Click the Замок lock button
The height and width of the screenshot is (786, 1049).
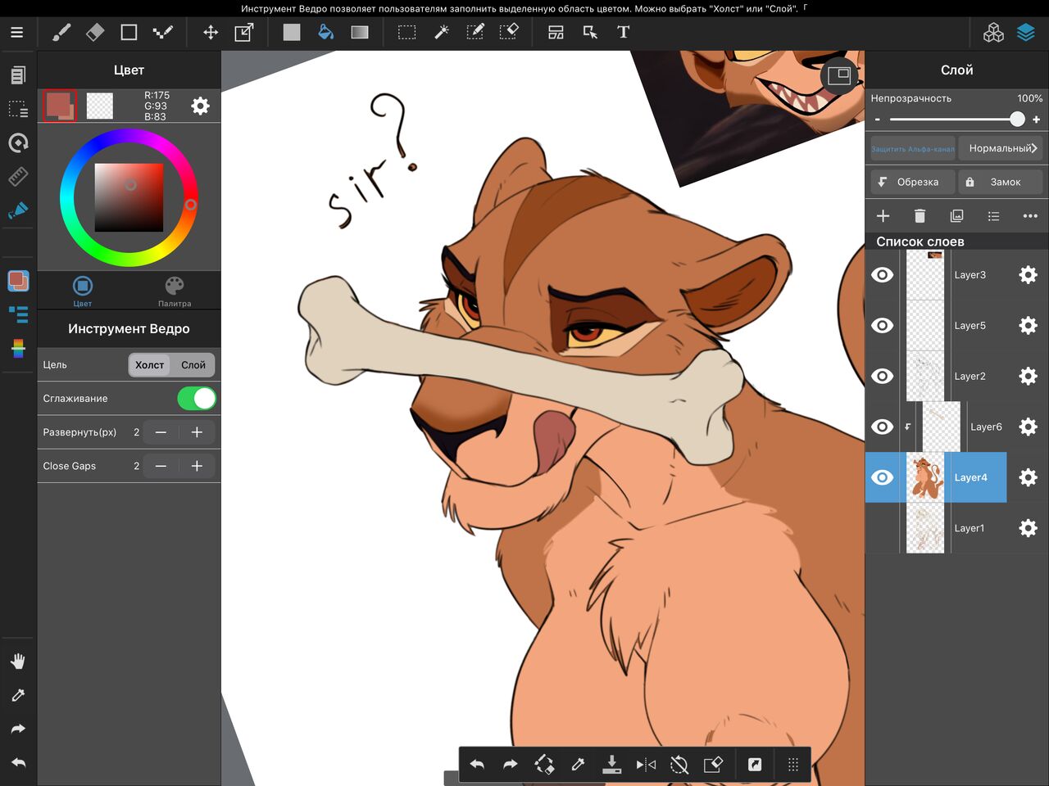click(x=1002, y=182)
